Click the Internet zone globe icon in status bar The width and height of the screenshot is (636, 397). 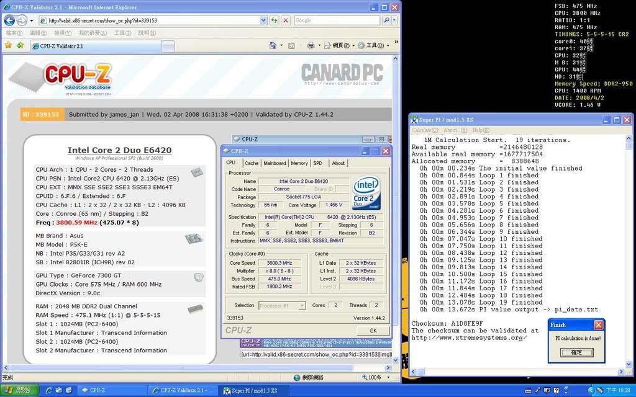pyautogui.click(x=297, y=378)
